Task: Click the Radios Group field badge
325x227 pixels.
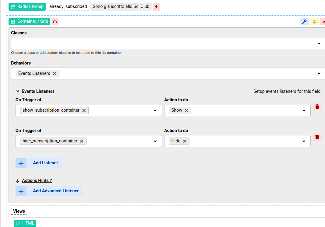Action: (27, 6)
